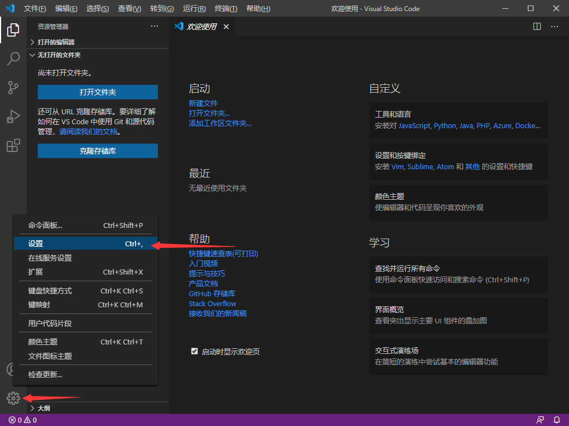Screen dimensions: 569x426
Task: Toggle 启动时显示欢迎页 checkbox
Action: point(194,351)
